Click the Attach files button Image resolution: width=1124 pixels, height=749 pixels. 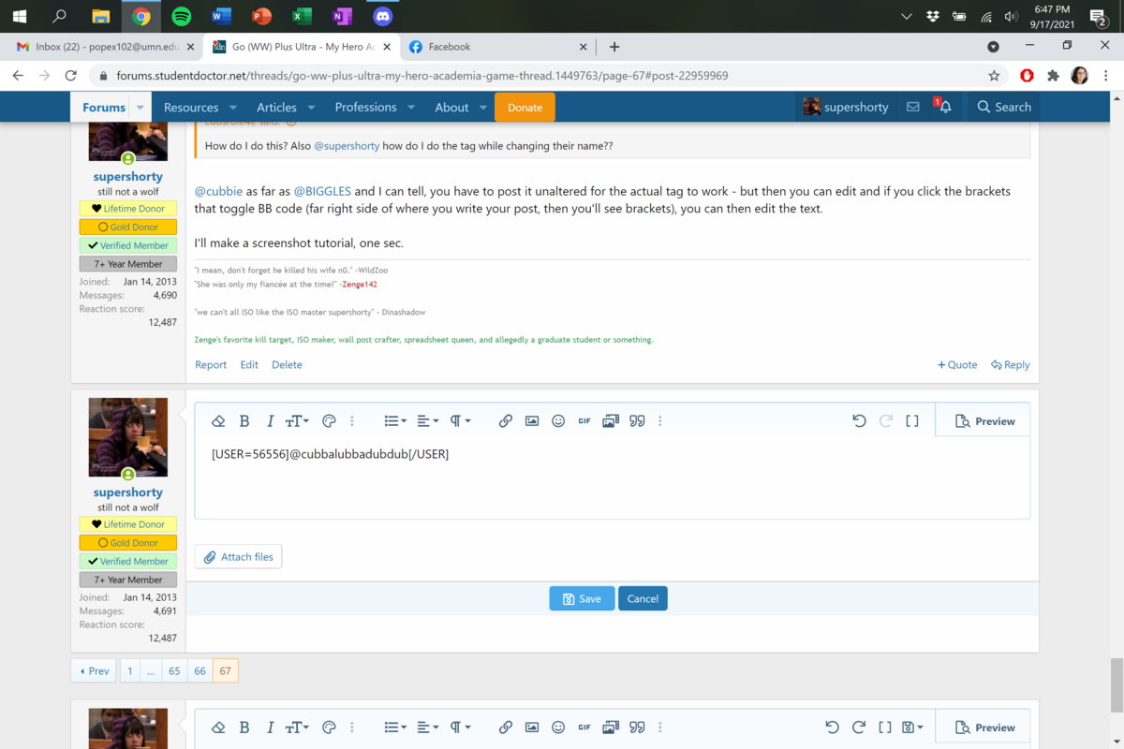click(x=239, y=557)
